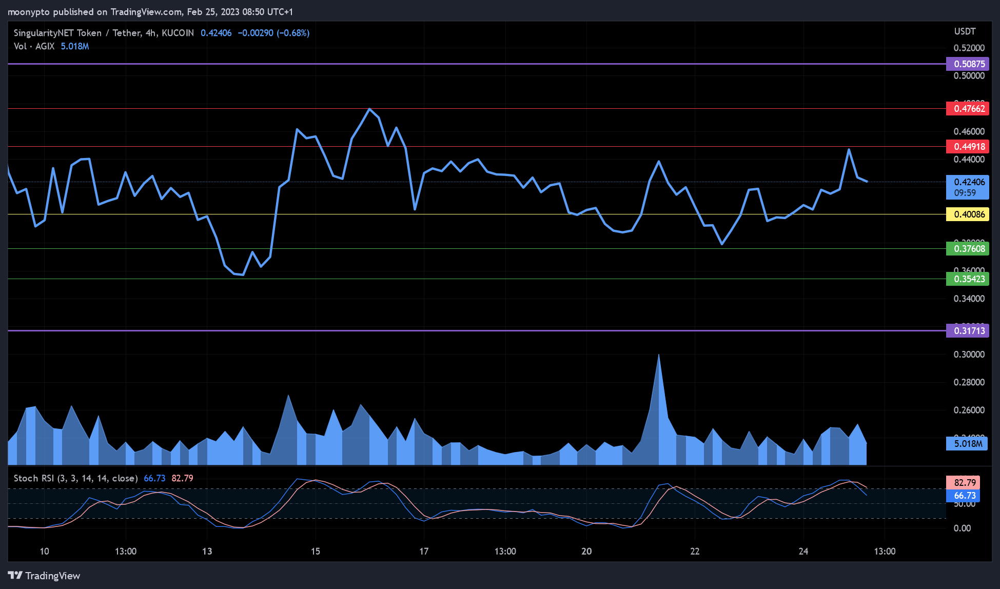Click the date label 10 on time axis
The width and height of the screenshot is (1000, 589).
(45, 552)
